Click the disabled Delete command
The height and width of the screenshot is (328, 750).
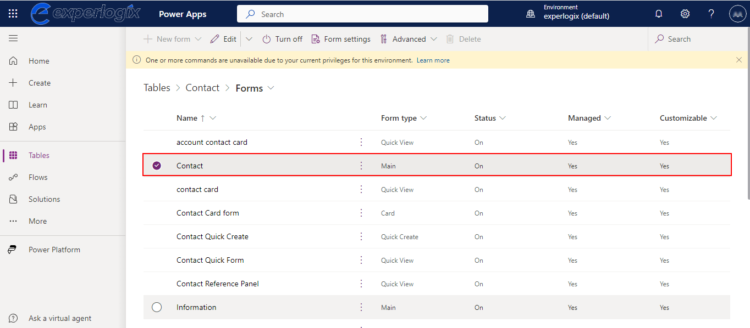(x=464, y=39)
